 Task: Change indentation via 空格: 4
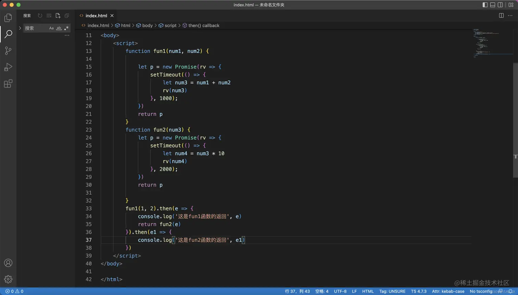pyautogui.click(x=322, y=291)
